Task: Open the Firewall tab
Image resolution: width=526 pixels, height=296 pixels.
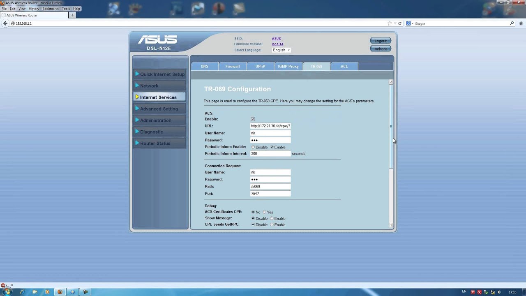Action: pos(232,66)
